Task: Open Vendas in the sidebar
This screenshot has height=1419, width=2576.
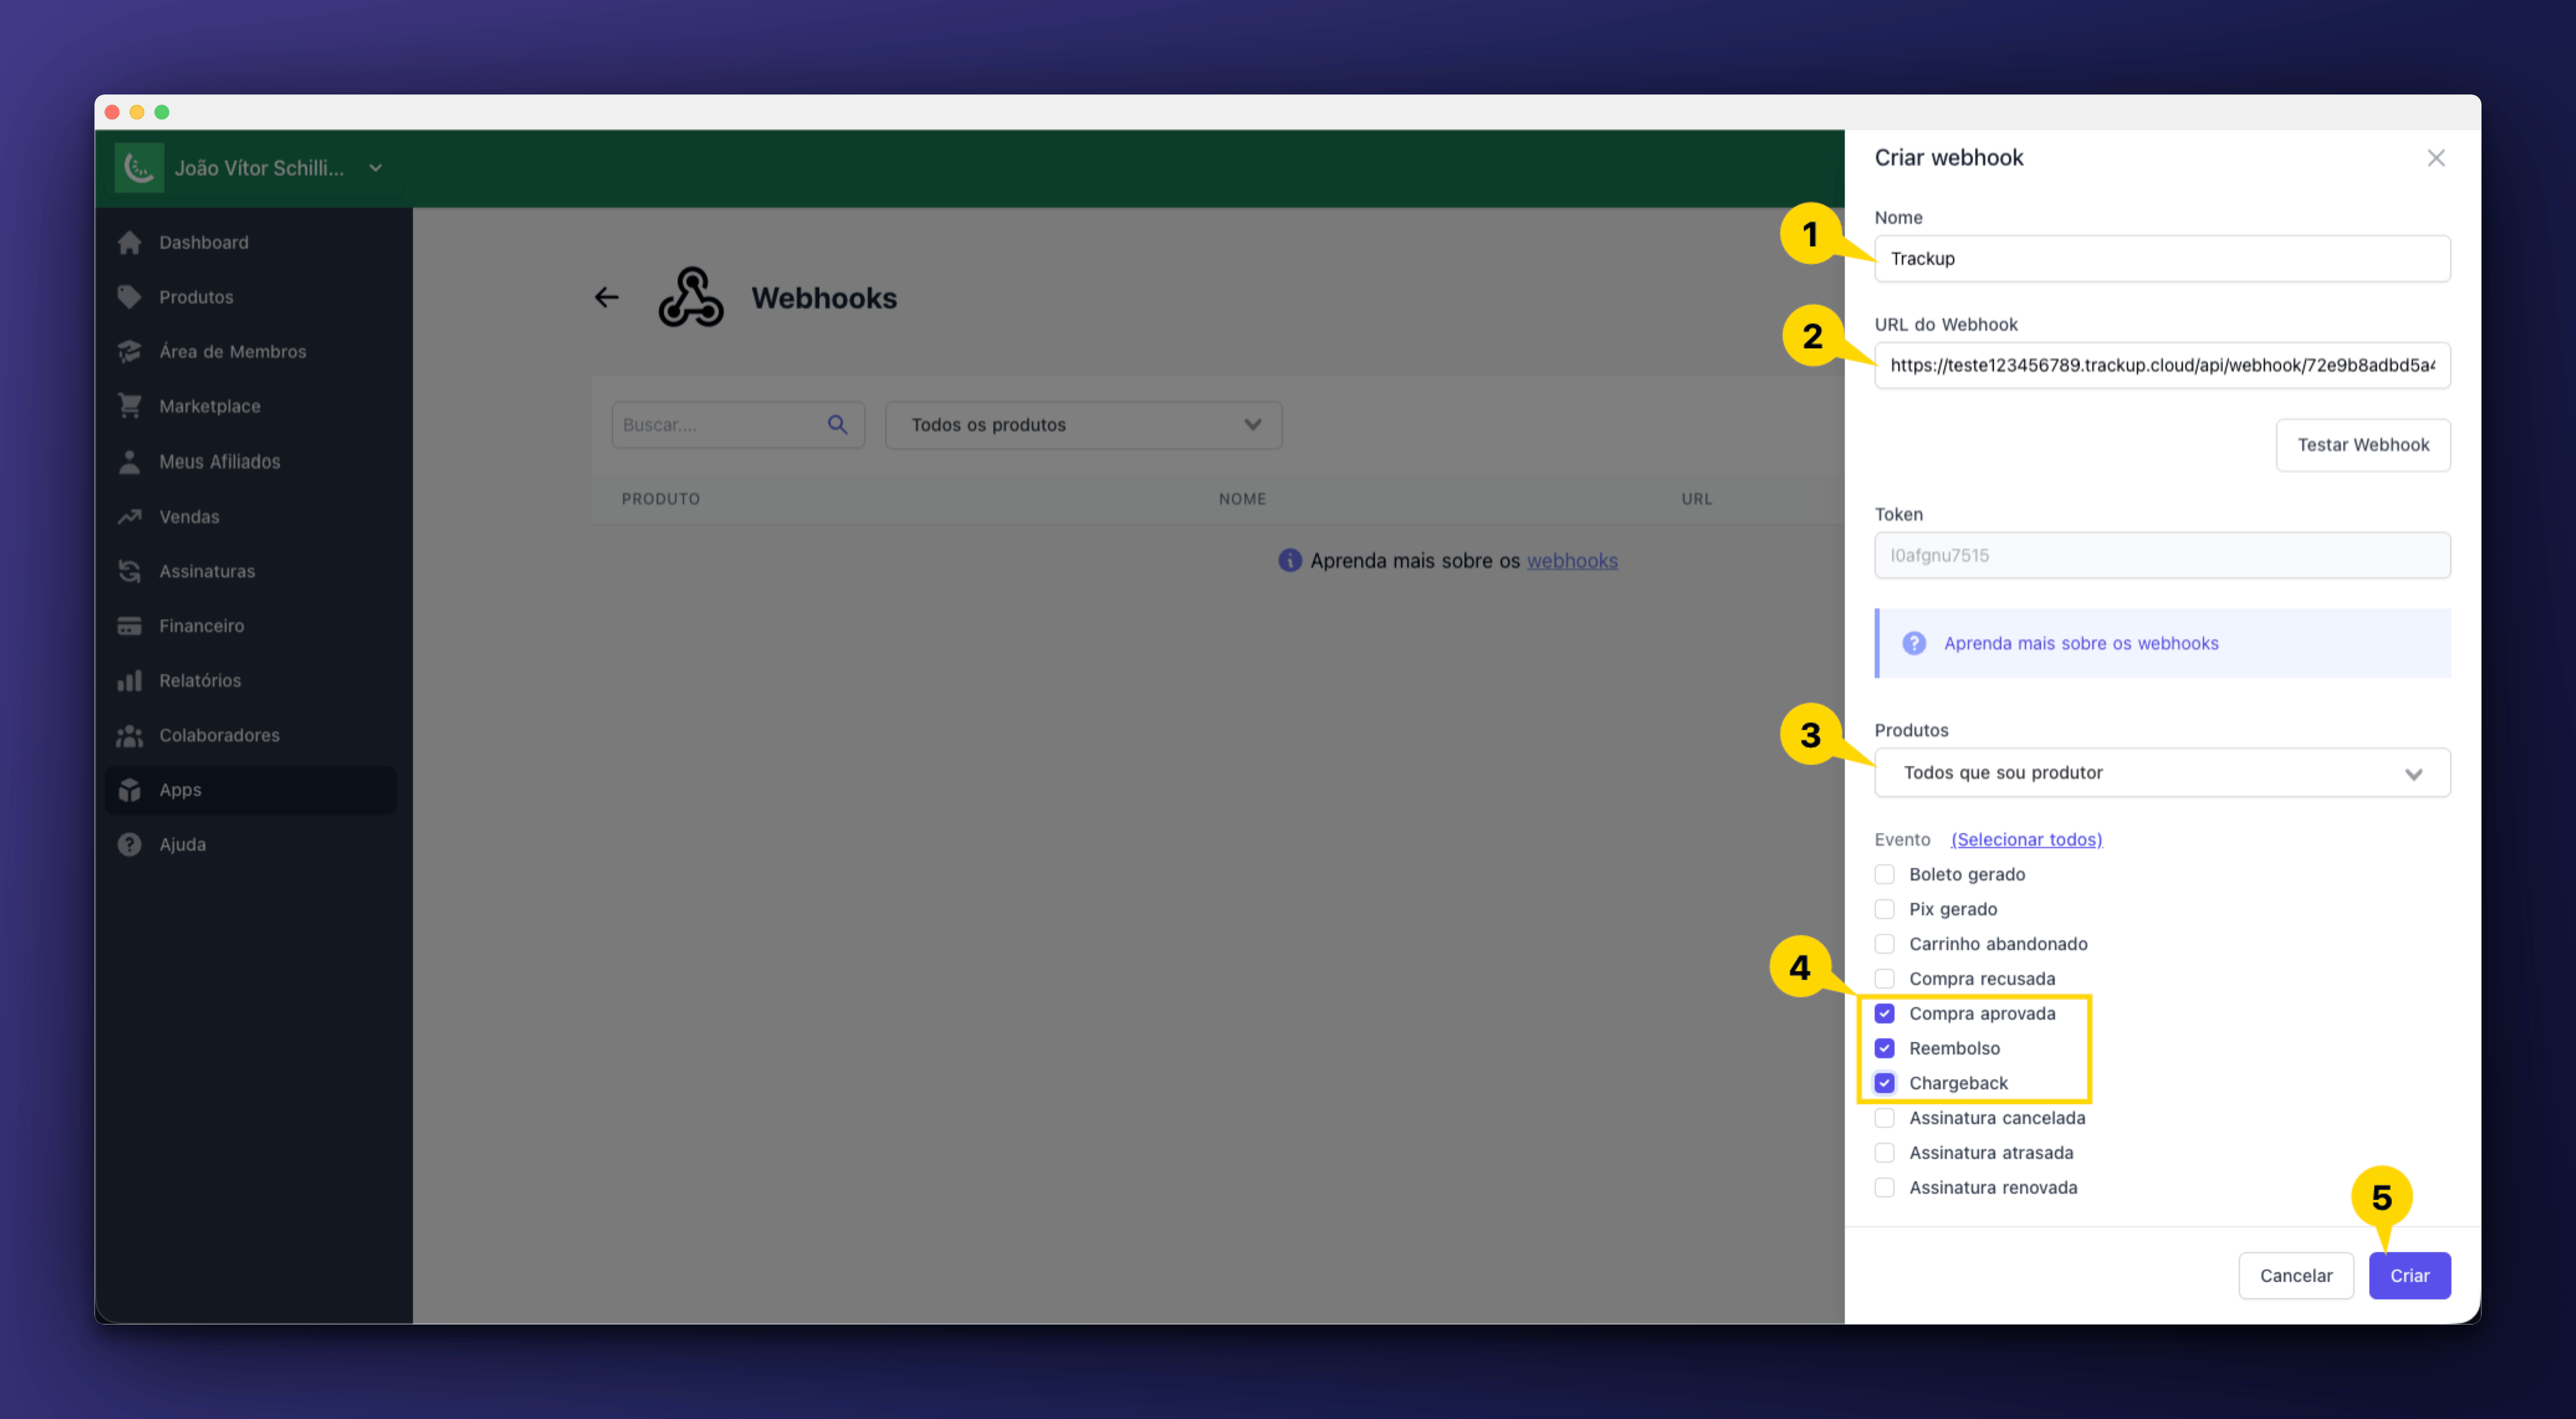Action: pos(250,516)
